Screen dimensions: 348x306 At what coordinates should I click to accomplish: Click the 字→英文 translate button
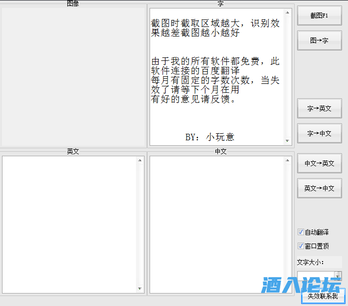click(319, 108)
